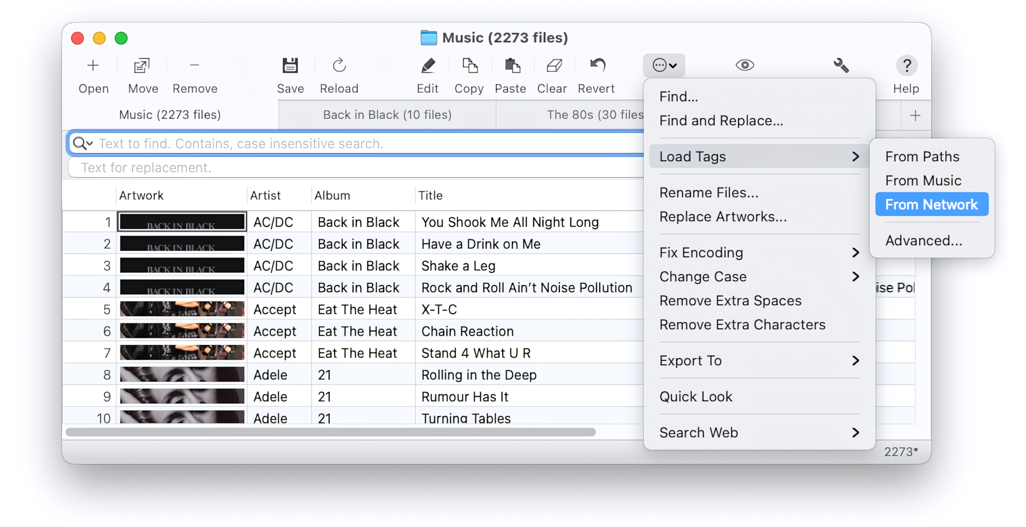1026x527 pixels.
Task: Switch to the Back in Black tab
Action: point(386,115)
